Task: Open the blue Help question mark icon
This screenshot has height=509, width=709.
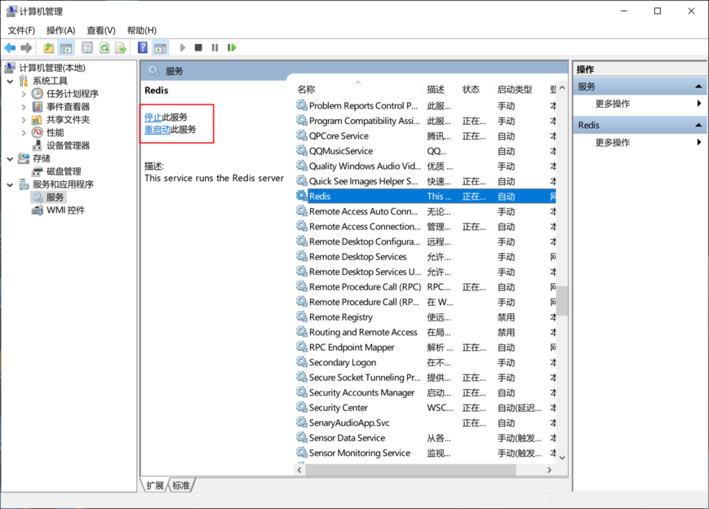Action: 142,47
